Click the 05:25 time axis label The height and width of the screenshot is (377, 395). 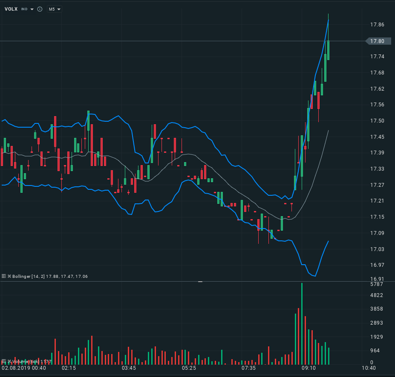189,368
